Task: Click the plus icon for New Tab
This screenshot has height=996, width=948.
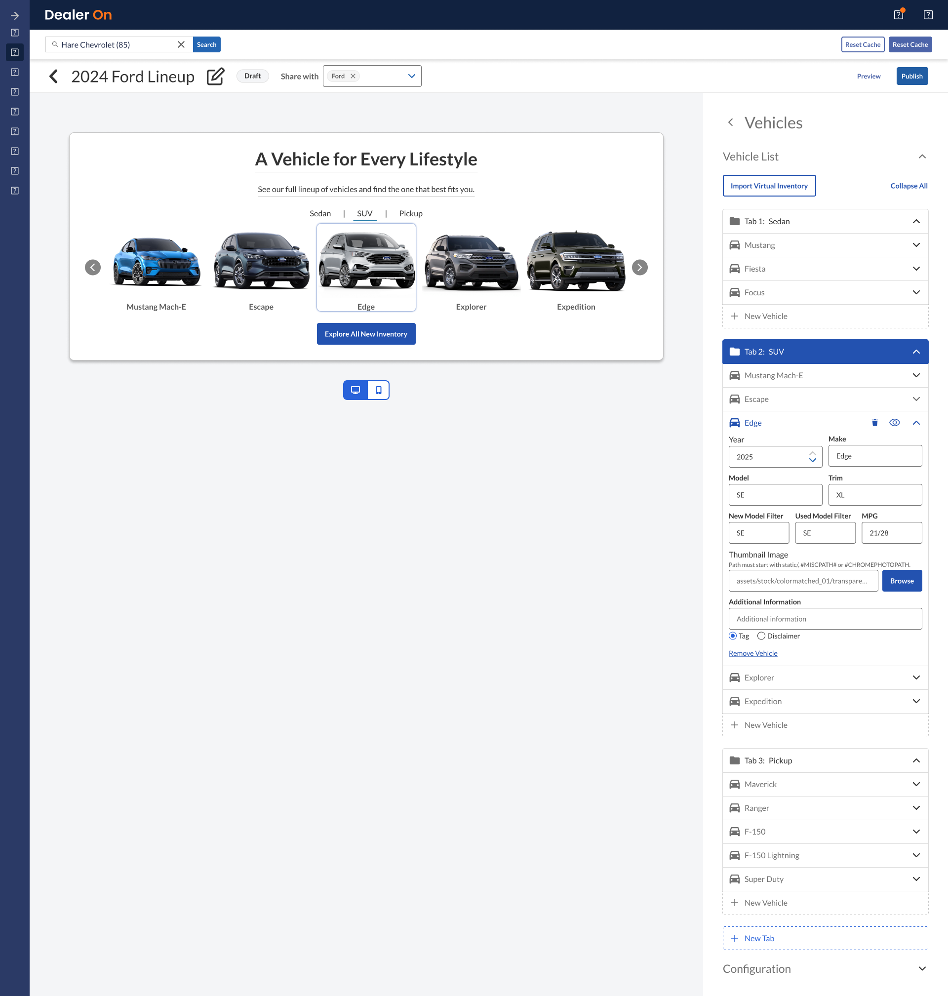Action: pyautogui.click(x=735, y=938)
